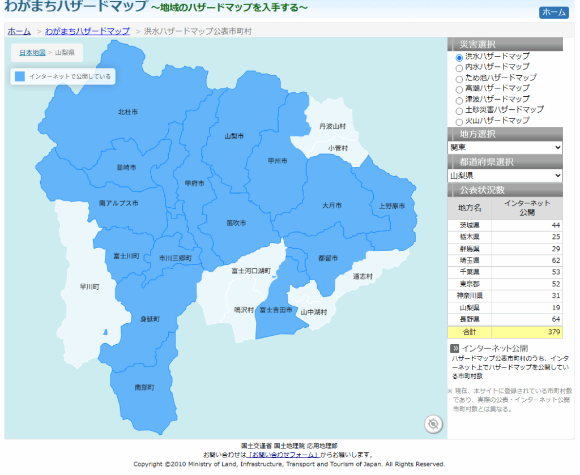
Task: Go back to 日本地図 in map breadcrumb
Action: [32, 53]
